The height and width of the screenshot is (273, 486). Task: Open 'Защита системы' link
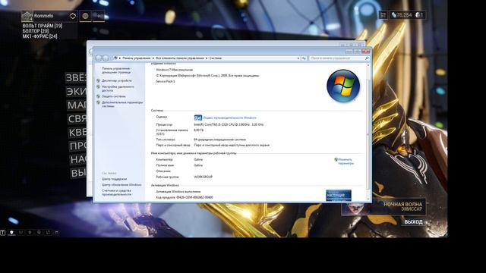click(x=113, y=96)
